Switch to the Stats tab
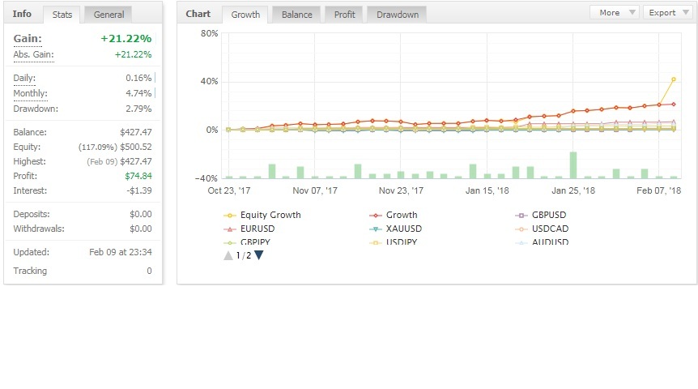Image resolution: width=698 pixels, height=389 pixels. click(62, 15)
